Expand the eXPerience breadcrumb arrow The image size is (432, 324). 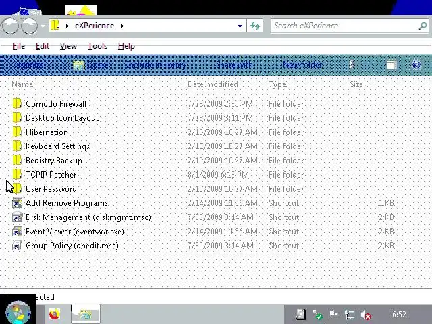coord(122,26)
